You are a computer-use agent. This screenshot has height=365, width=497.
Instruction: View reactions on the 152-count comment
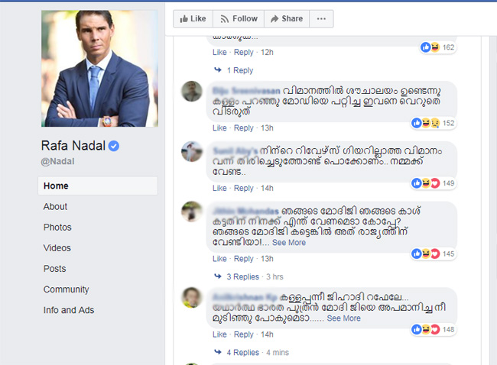click(433, 123)
